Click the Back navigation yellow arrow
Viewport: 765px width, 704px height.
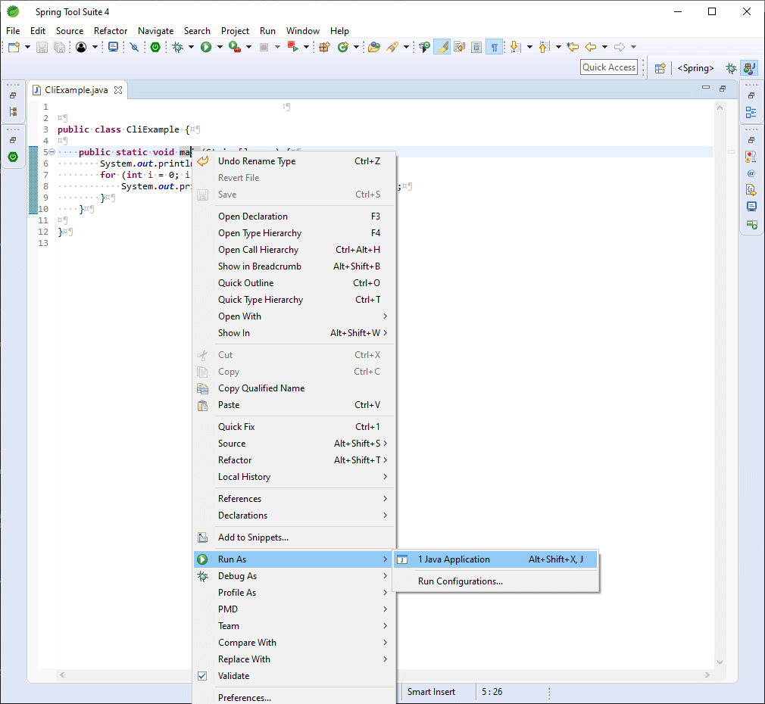[591, 47]
